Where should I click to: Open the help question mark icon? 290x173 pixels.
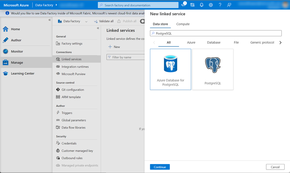pos(220,5)
